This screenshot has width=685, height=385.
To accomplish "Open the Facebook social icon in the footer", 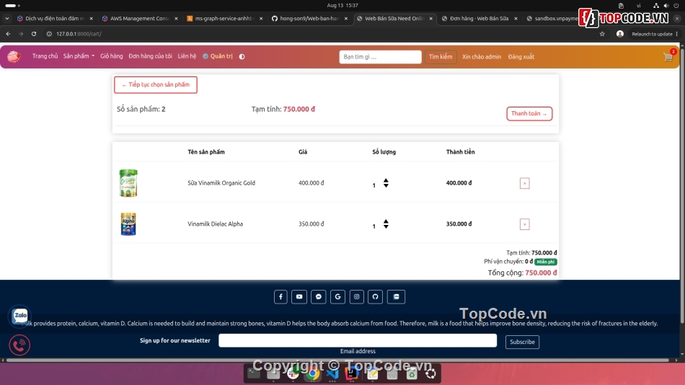I will pos(280,297).
